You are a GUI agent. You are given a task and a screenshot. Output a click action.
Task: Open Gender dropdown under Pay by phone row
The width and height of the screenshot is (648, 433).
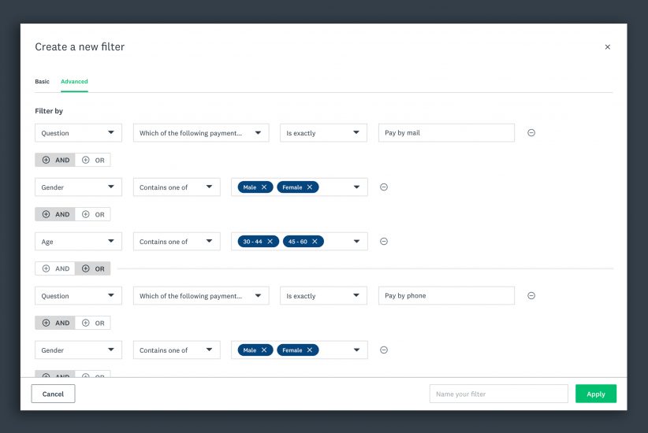[78, 350]
